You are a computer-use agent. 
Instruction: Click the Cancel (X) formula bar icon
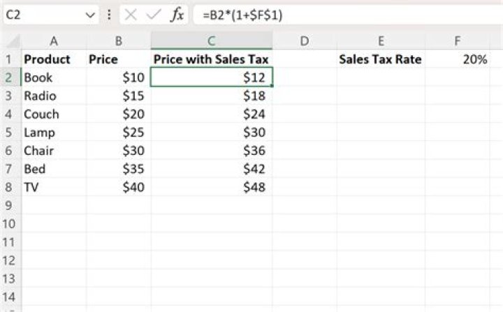[x=131, y=14]
